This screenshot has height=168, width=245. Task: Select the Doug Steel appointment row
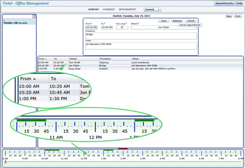coord(141,69)
